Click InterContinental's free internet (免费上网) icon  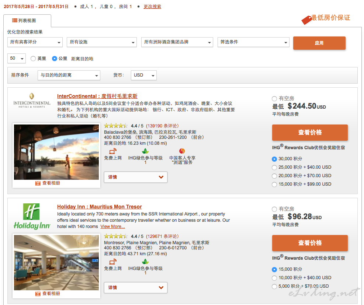pyautogui.click(x=113, y=151)
